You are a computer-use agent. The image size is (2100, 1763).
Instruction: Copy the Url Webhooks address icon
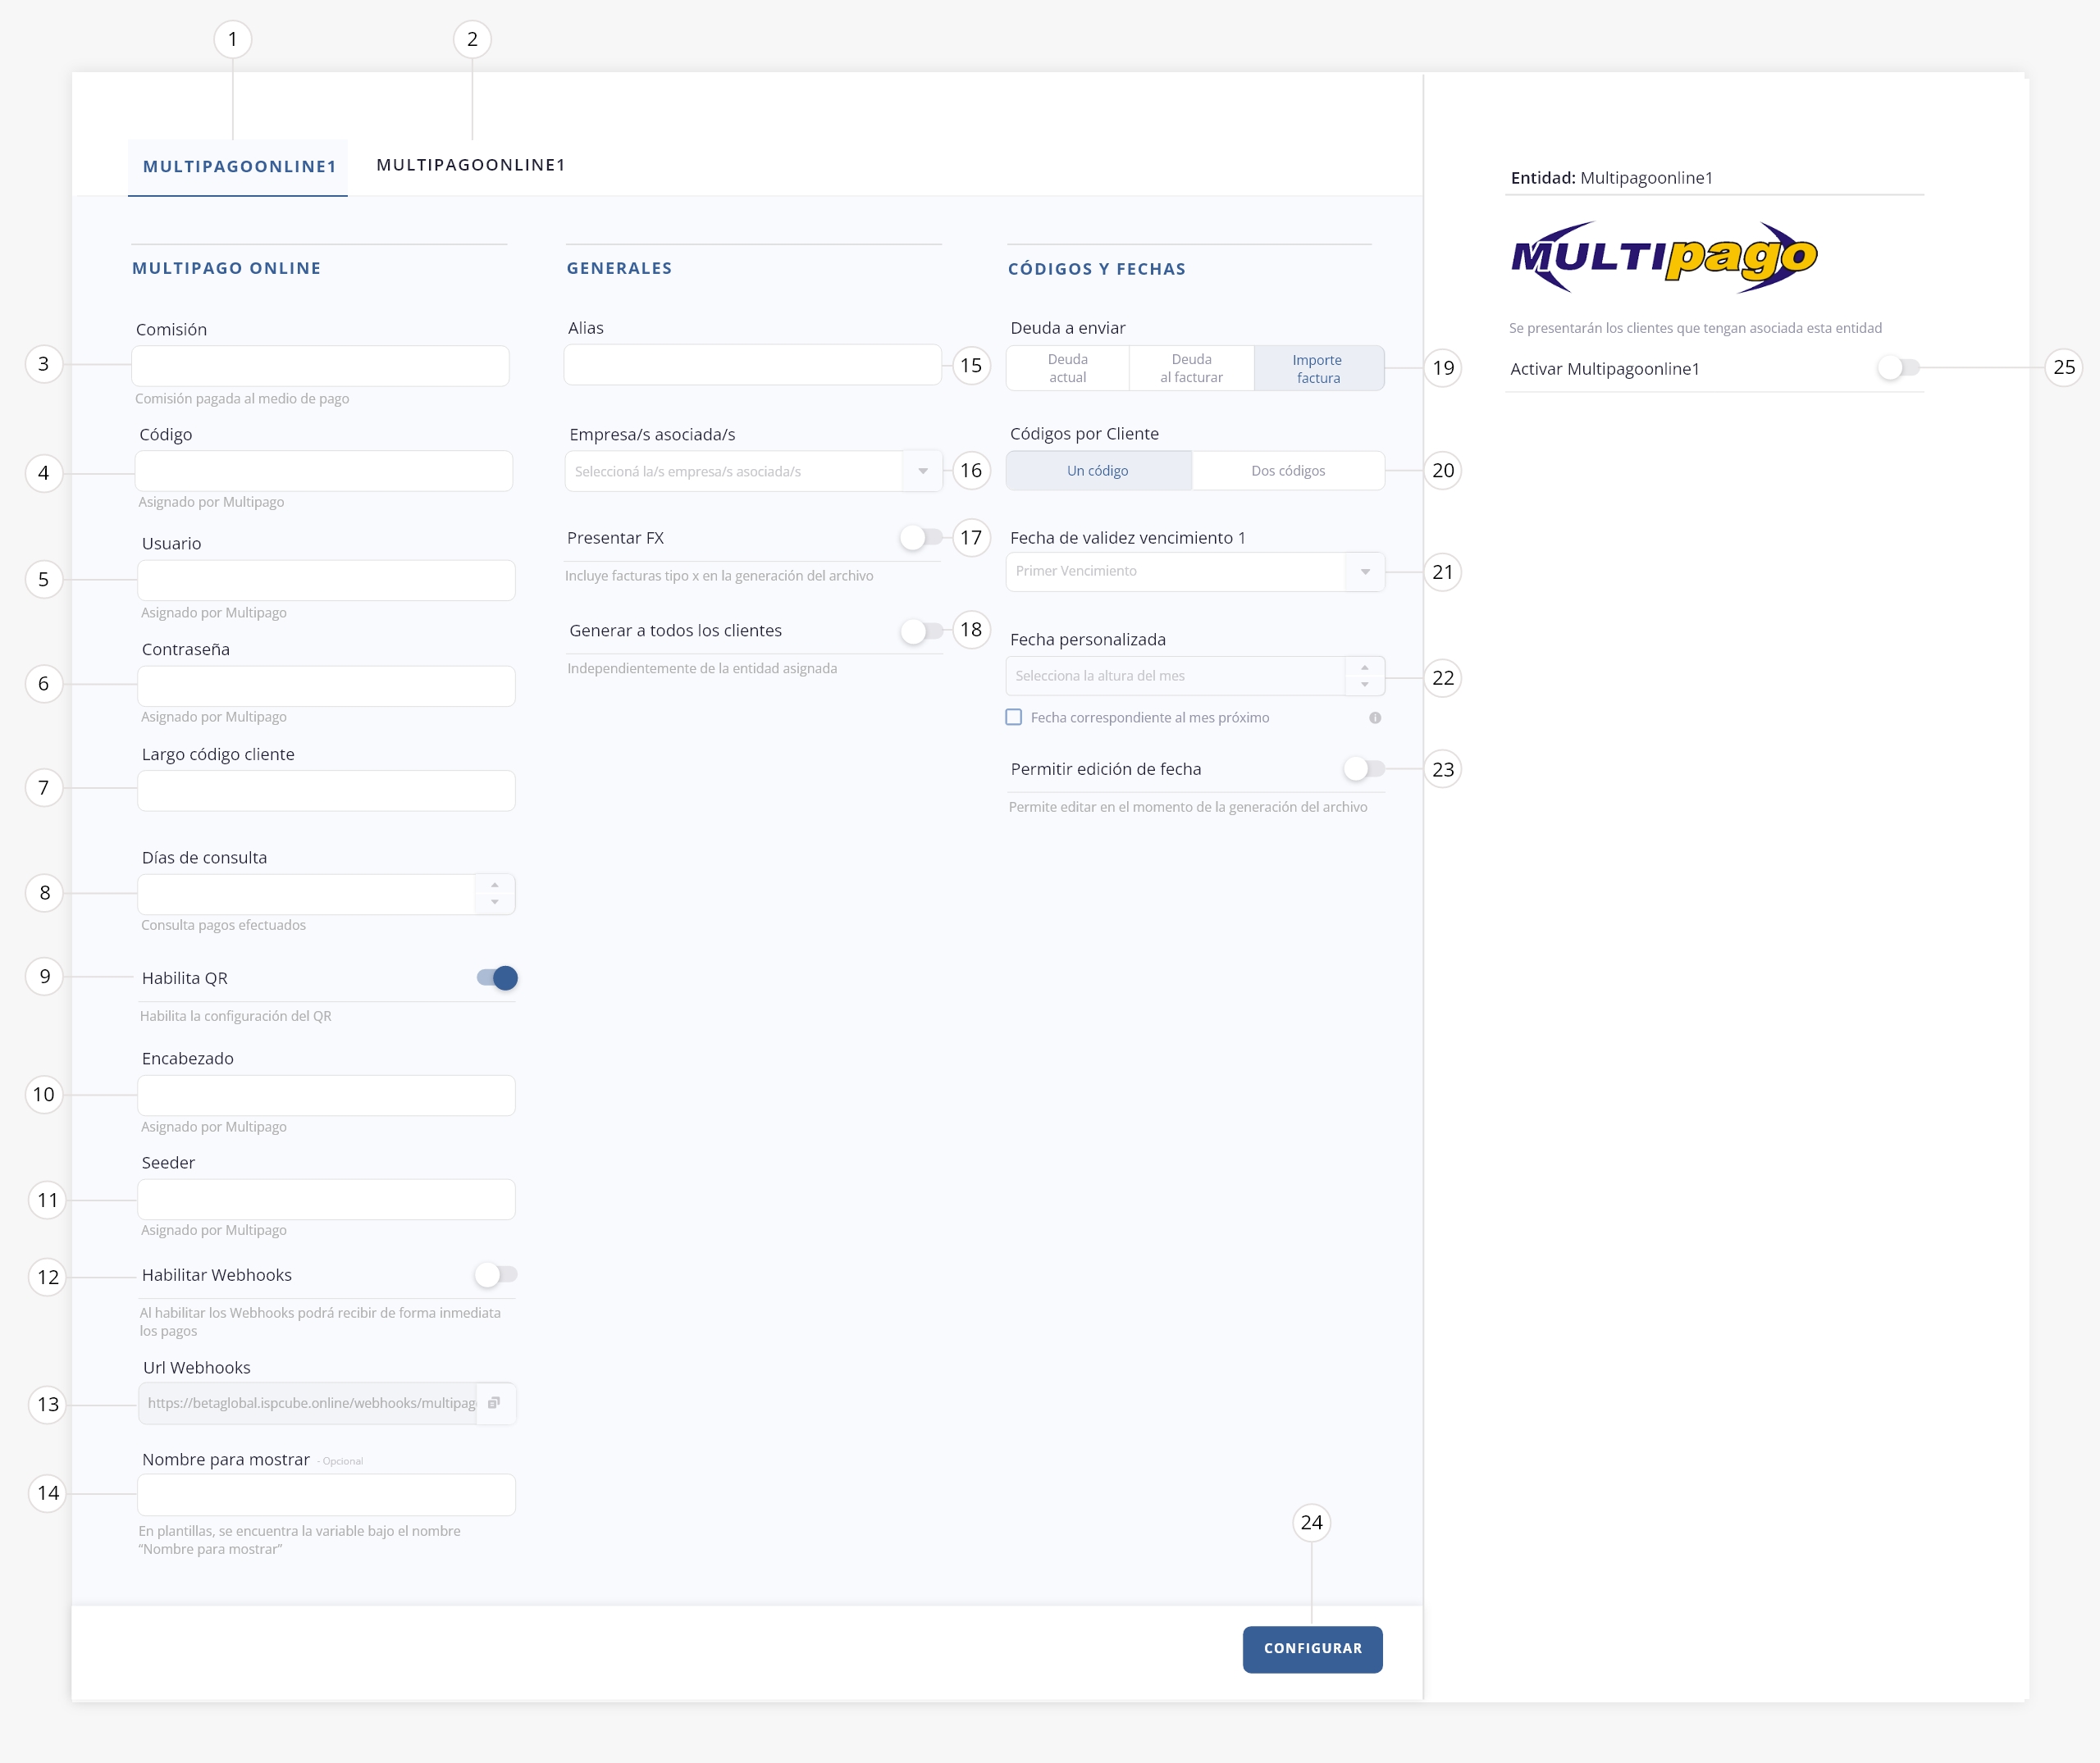pos(494,1403)
